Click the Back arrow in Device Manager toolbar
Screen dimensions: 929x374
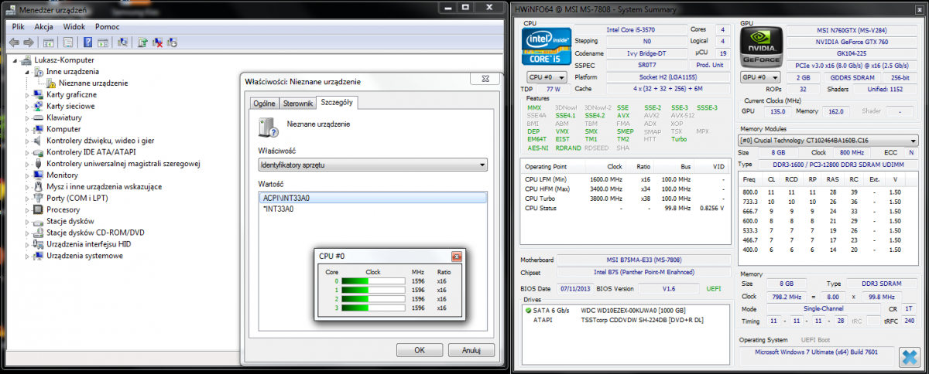click(14, 42)
